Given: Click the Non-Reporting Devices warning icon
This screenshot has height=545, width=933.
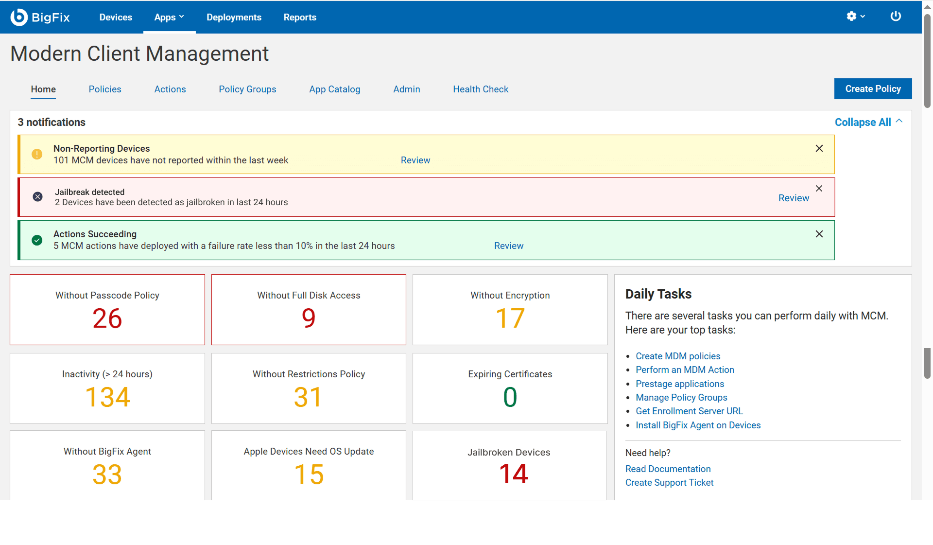Looking at the screenshot, I should pyautogui.click(x=37, y=154).
